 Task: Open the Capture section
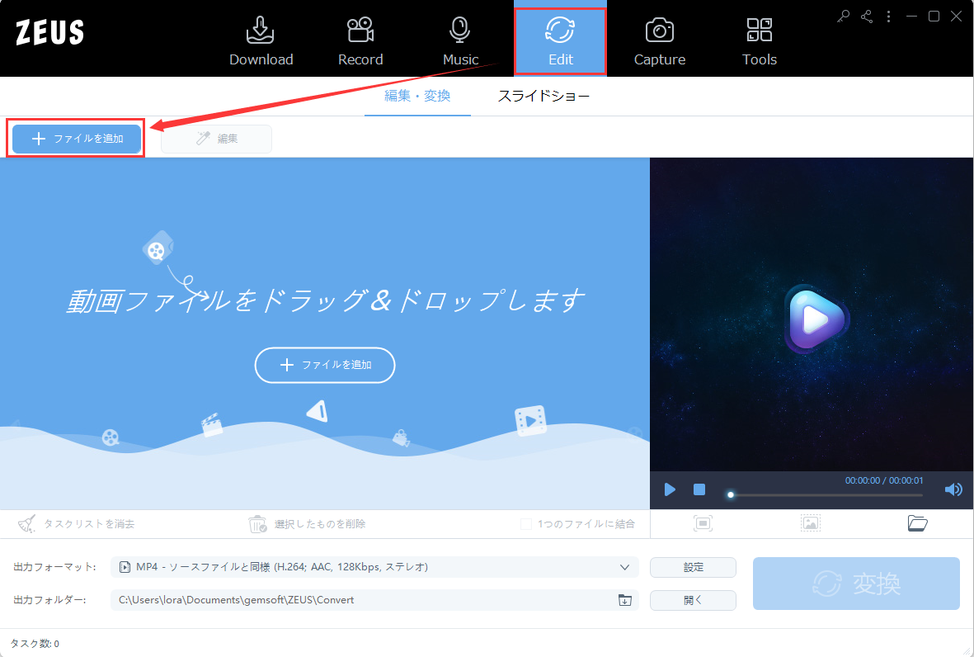click(x=660, y=41)
